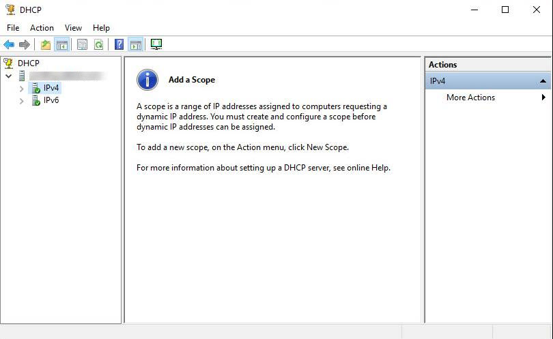Click the blue Help question mark icon
Screen dimensions: 553x339
pos(119,45)
